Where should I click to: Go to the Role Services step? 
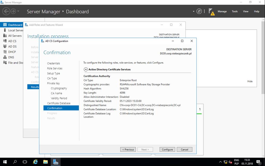point(55,68)
